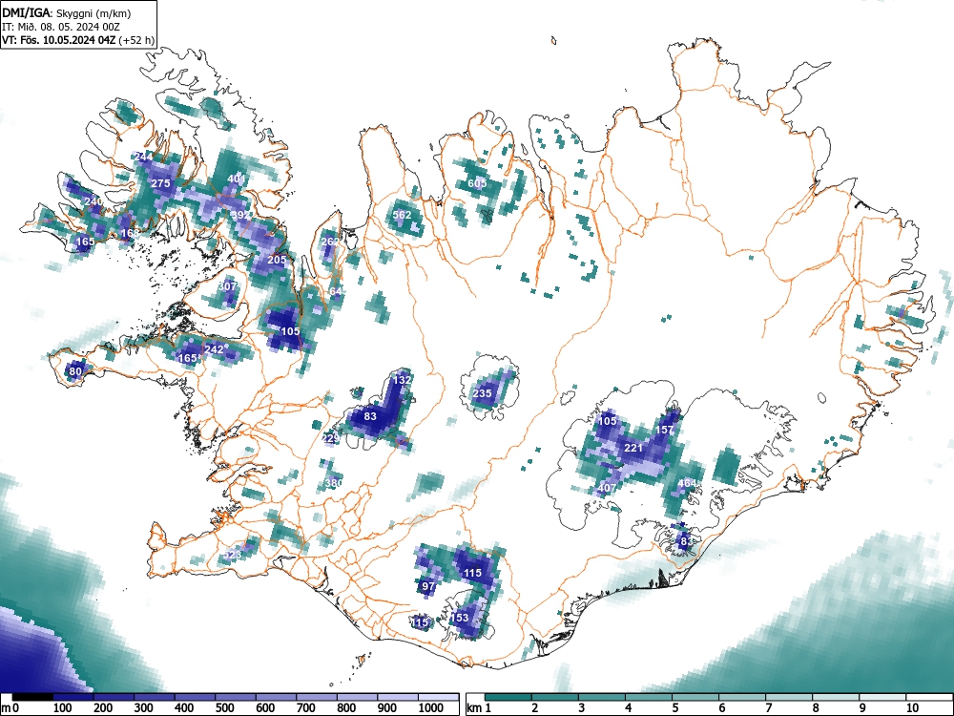Click the visibility value 275 on the map

(160, 183)
